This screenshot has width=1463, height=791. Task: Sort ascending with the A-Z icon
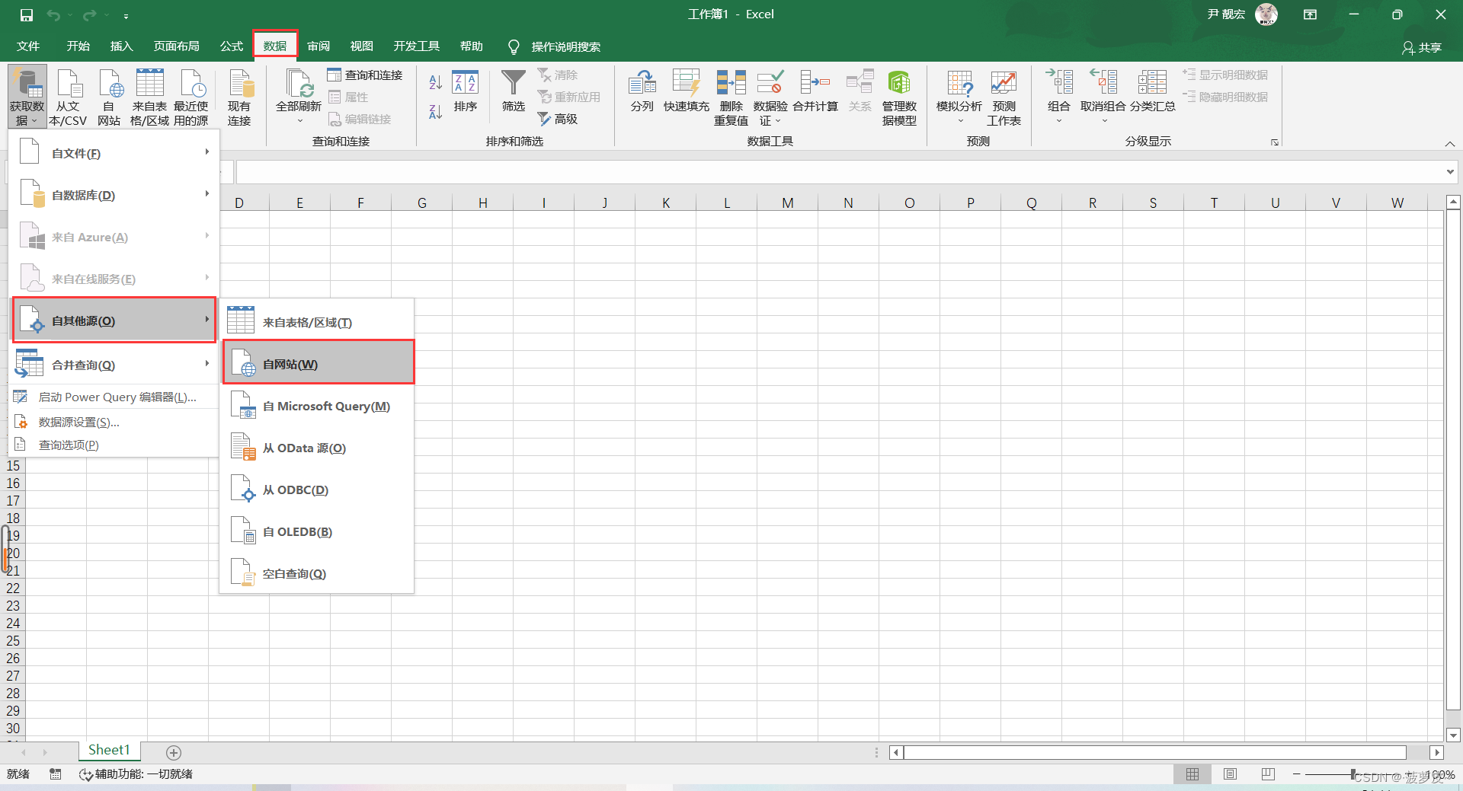(x=436, y=82)
